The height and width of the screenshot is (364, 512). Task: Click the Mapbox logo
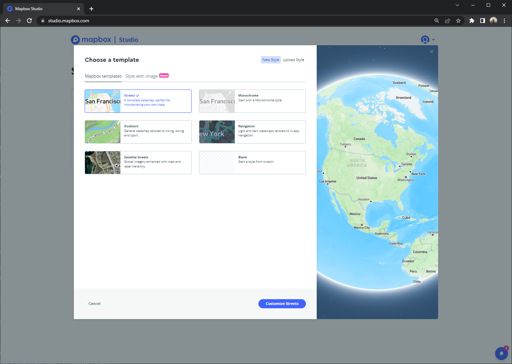coord(91,40)
